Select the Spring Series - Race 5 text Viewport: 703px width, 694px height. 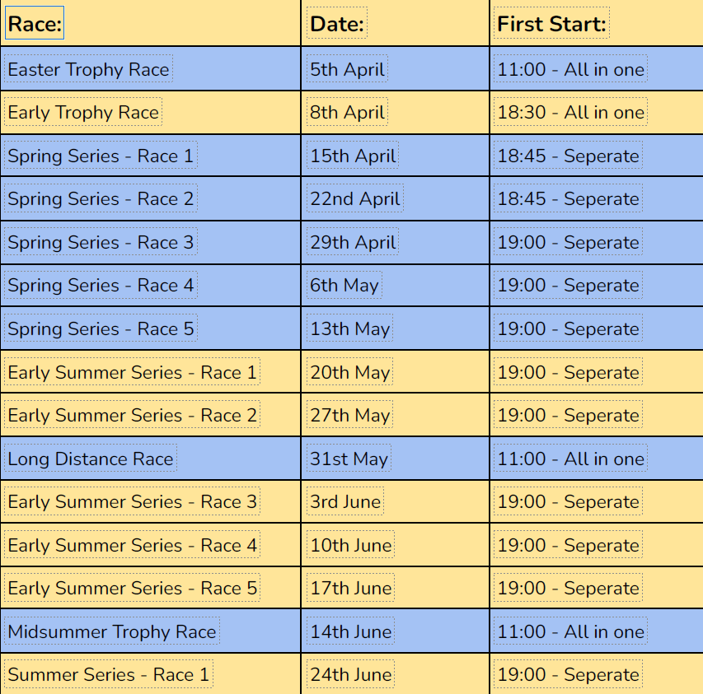pyautogui.click(x=101, y=329)
